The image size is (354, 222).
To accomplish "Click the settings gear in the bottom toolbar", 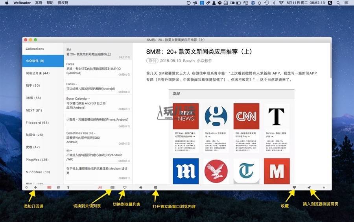I will (x=26, y=187).
